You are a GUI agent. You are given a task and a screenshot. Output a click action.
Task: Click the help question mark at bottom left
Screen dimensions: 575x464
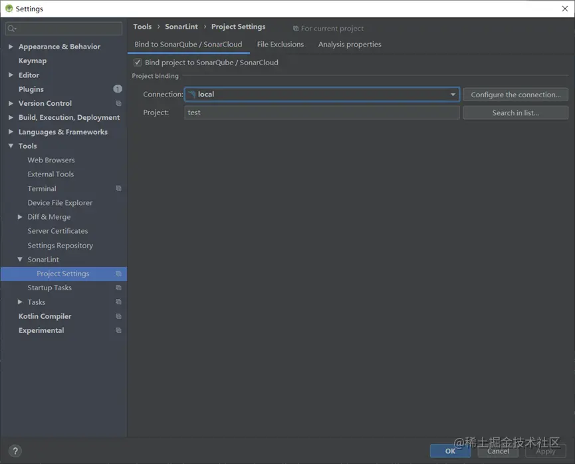(15, 451)
